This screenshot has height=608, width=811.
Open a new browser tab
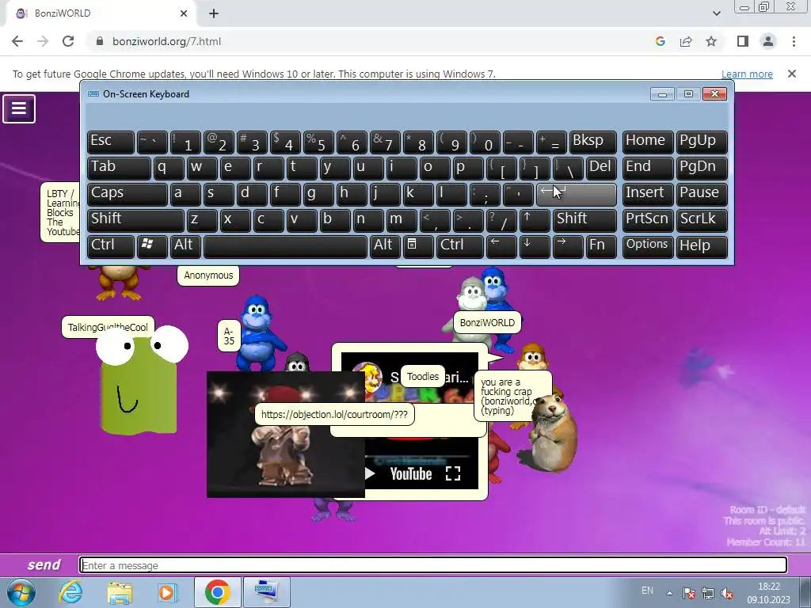214,13
